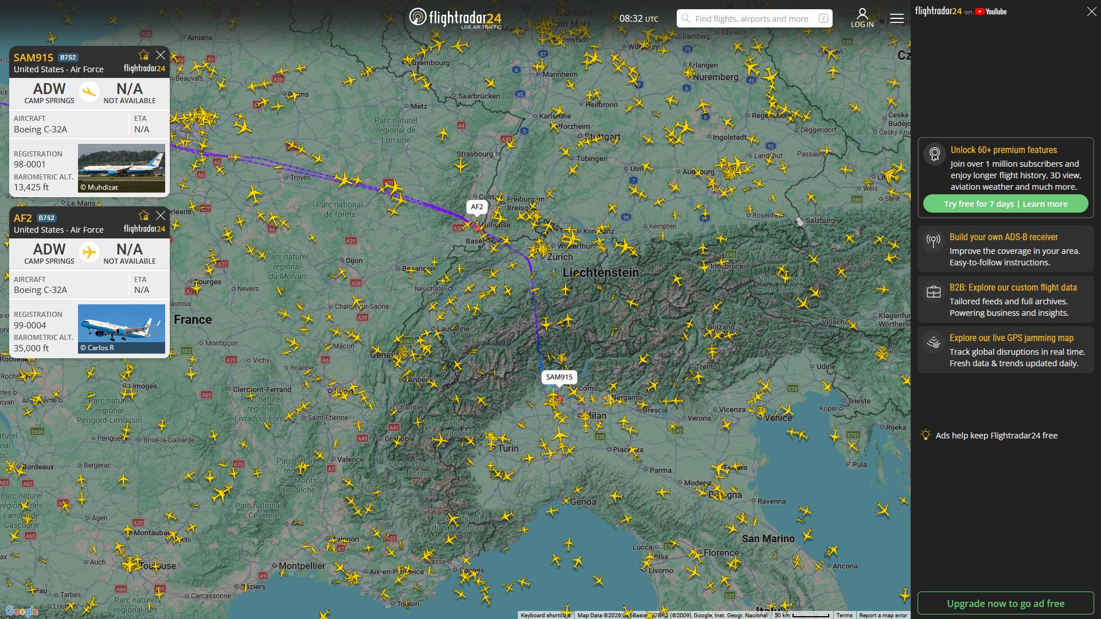This screenshot has height=619, width=1101.
Task: Click Upgrade now to go ad free
Action: coord(1005,604)
